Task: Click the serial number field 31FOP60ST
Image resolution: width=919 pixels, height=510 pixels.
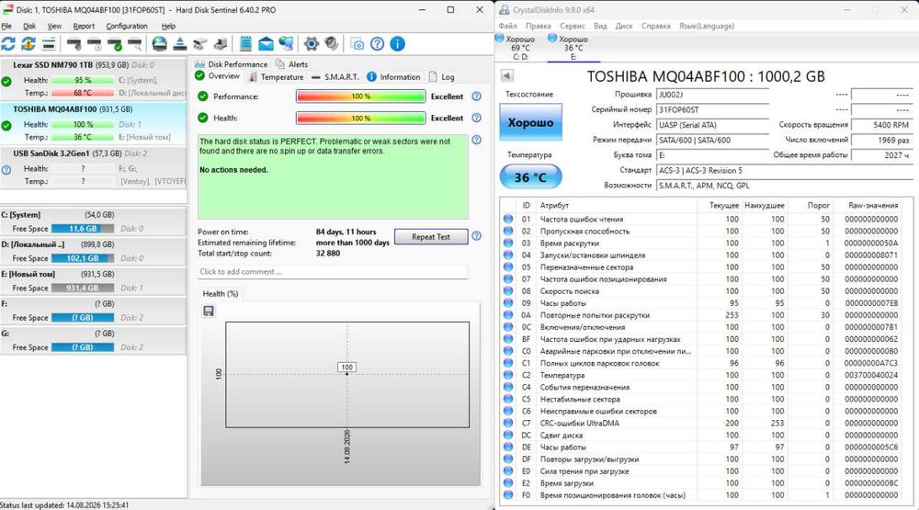Action: pos(712,109)
